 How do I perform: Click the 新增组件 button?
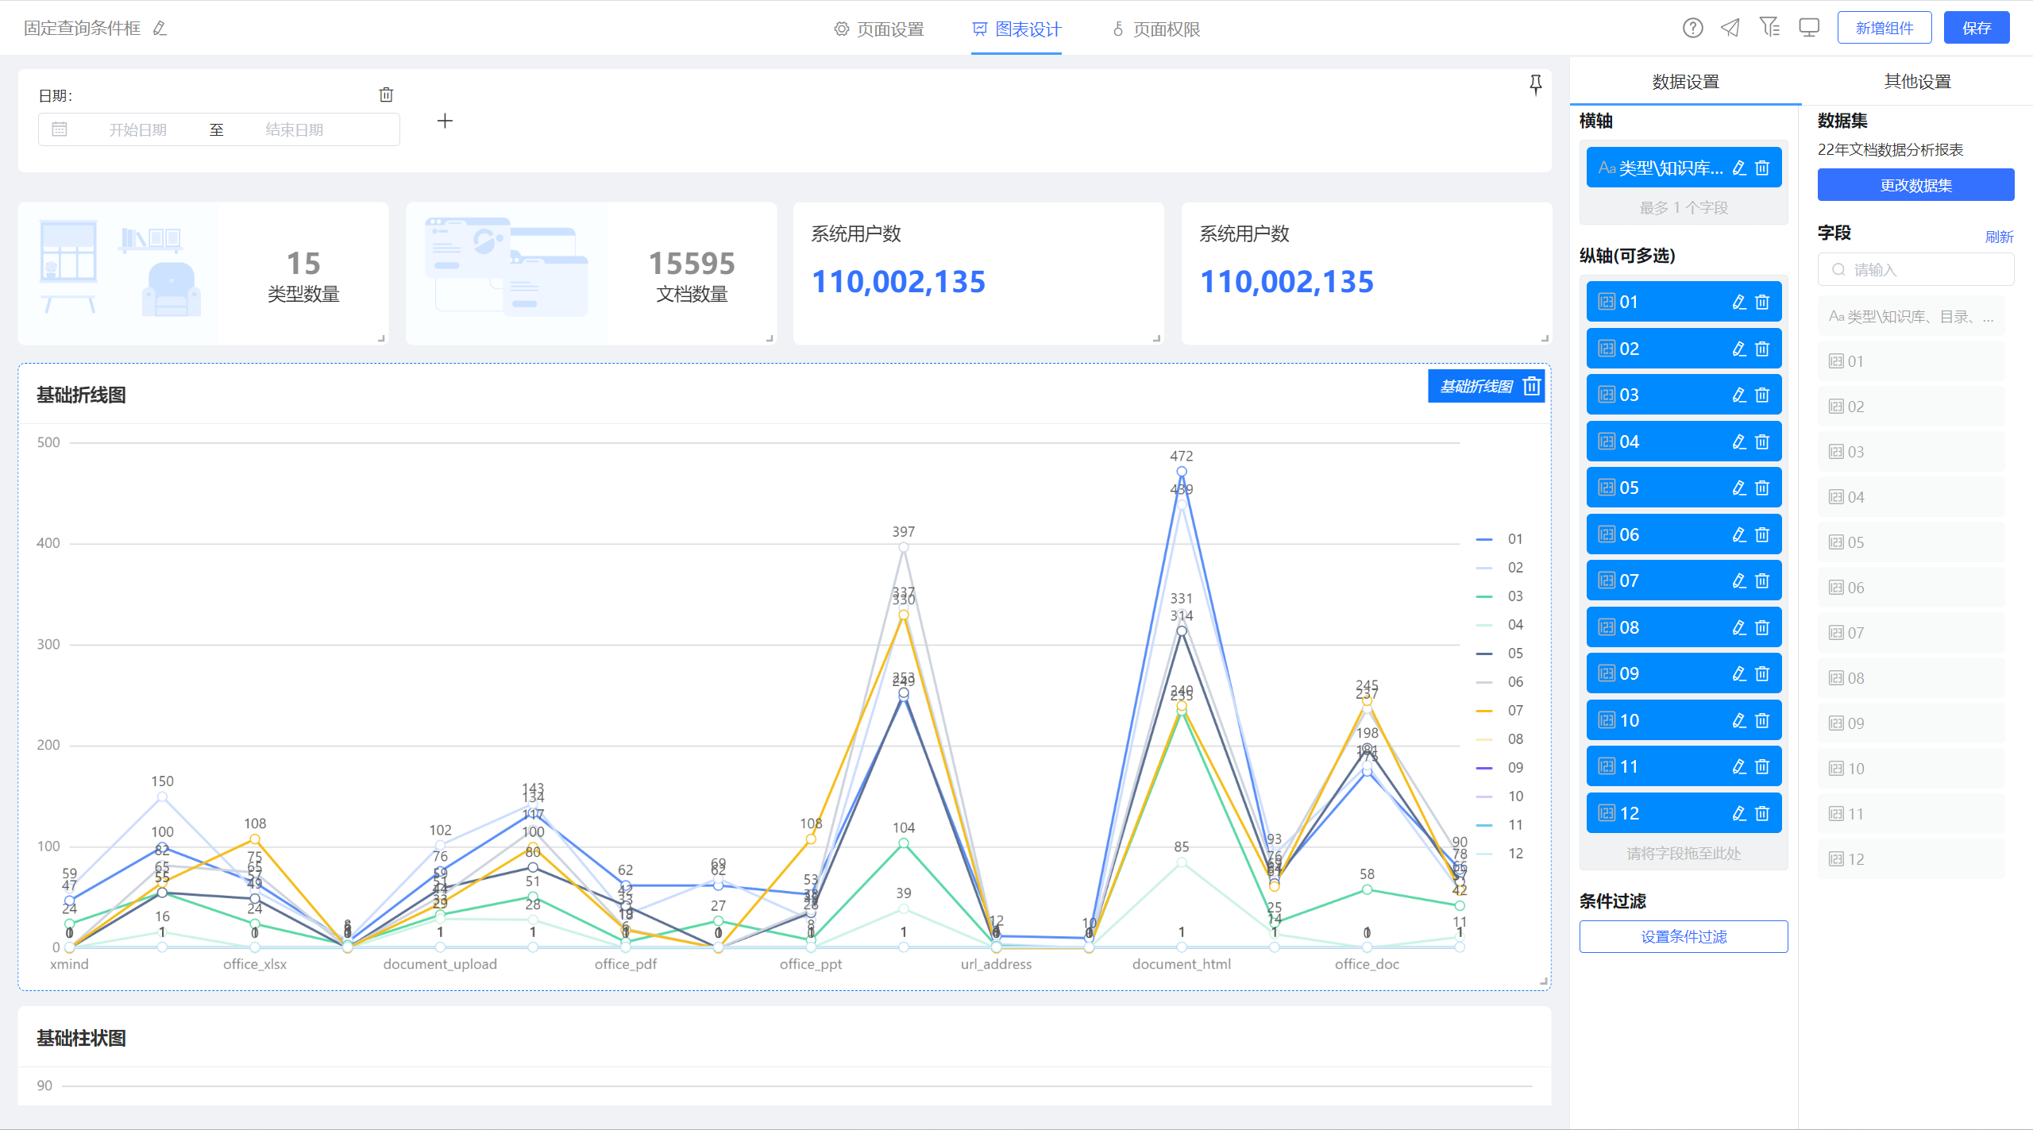pos(1884,28)
